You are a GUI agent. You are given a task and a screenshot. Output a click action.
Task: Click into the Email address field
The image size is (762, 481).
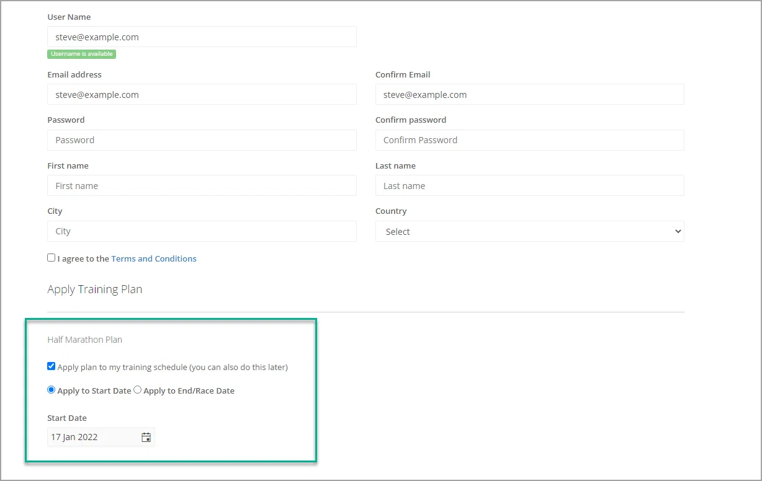pyautogui.click(x=202, y=94)
